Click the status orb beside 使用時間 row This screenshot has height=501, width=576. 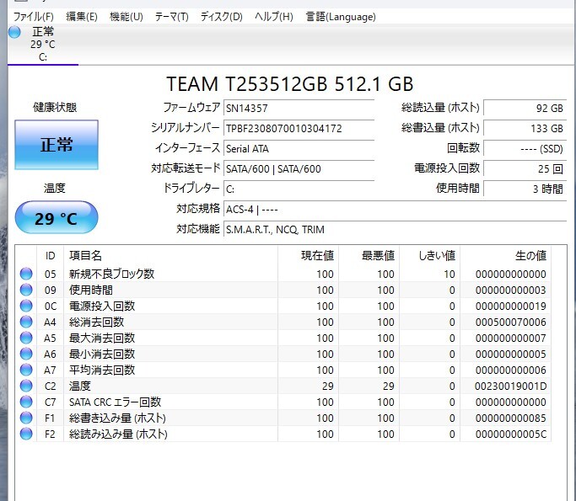pyautogui.click(x=26, y=290)
